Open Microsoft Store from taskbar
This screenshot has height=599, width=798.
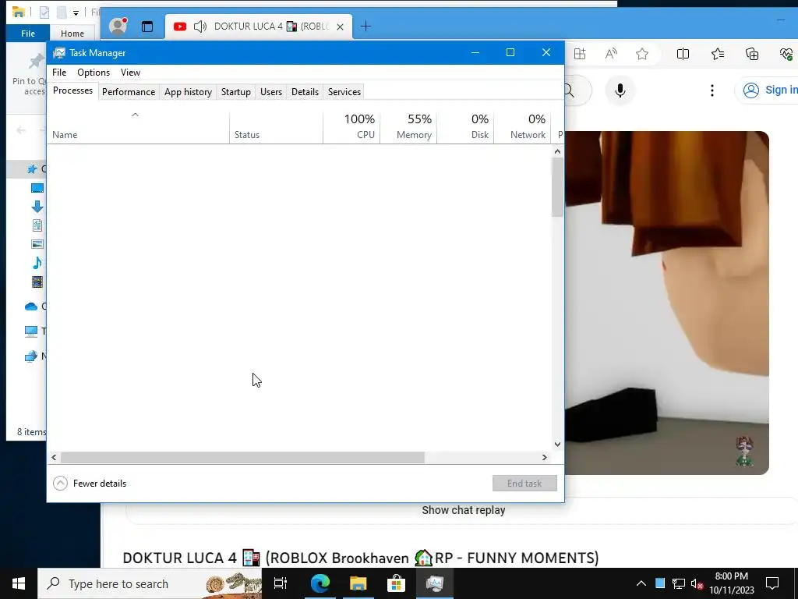pos(396,583)
